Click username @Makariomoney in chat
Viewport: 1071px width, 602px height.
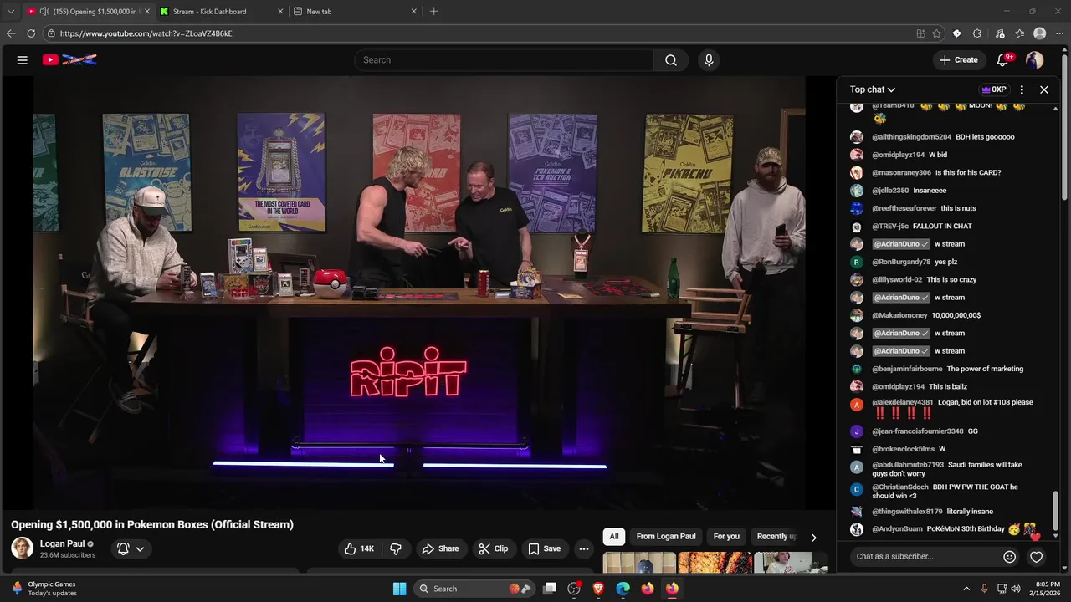pos(899,315)
